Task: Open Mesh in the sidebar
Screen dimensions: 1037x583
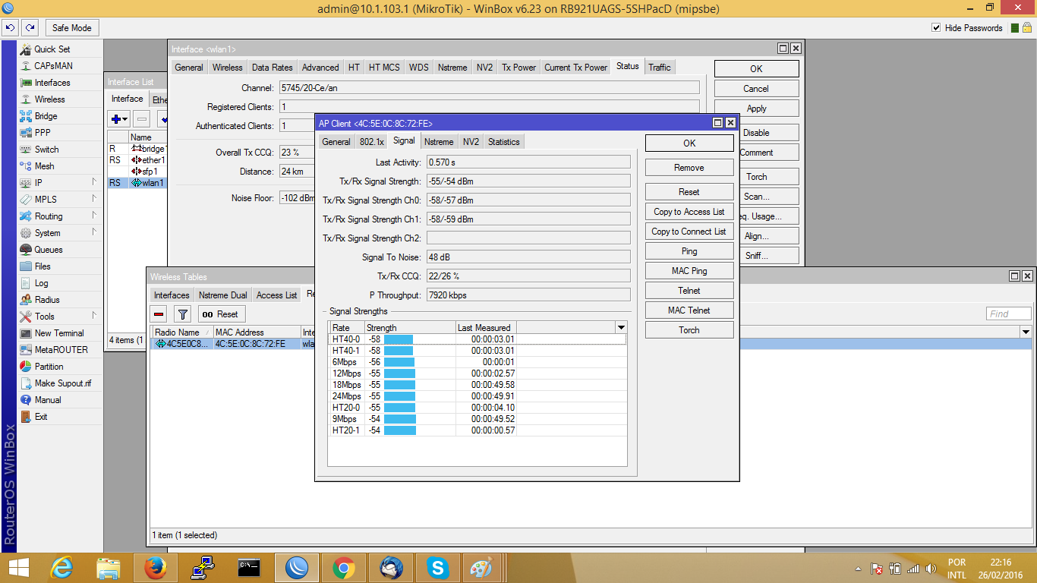Action: pyautogui.click(x=44, y=166)
